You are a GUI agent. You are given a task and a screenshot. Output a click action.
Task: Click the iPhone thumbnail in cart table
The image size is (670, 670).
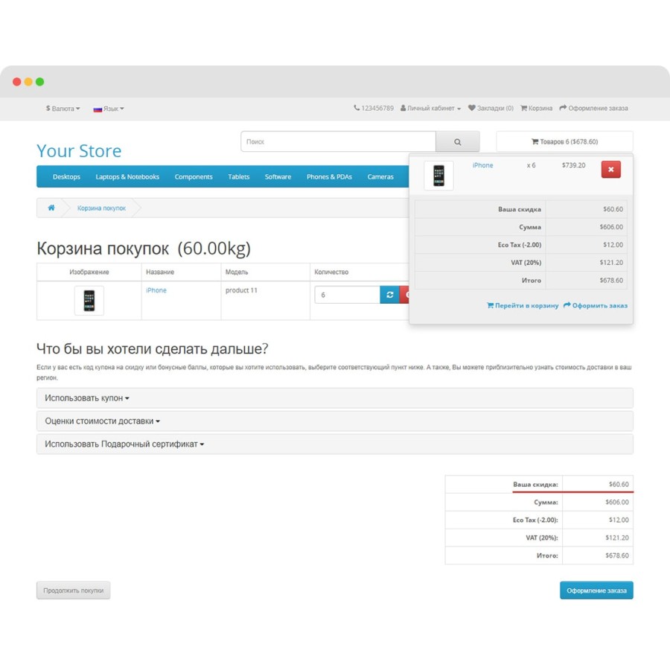[x=89, y=301]
